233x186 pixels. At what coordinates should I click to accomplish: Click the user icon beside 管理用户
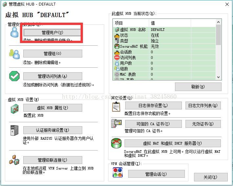[x=14, y=32]
